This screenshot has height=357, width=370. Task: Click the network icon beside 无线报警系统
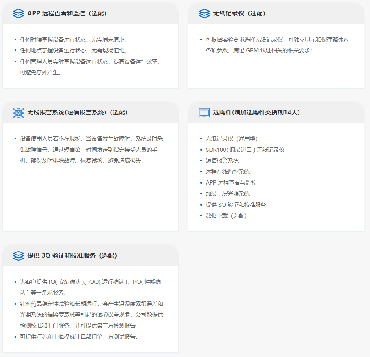coord(18,113)
